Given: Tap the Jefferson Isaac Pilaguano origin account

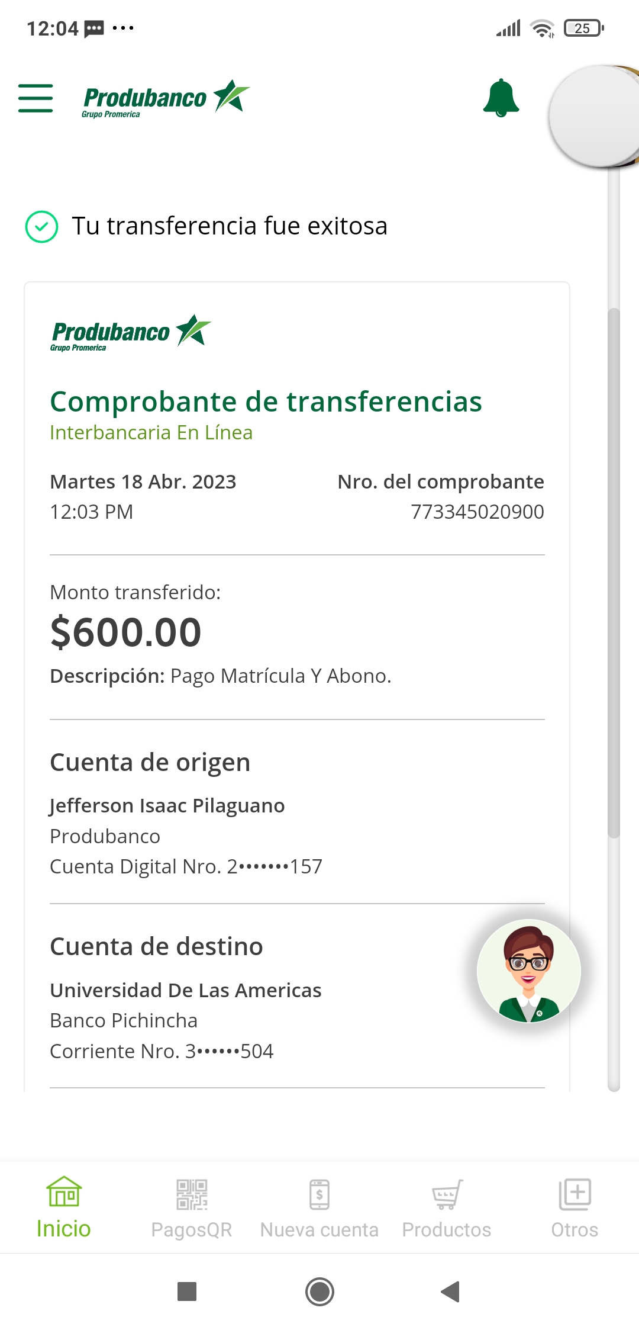Looking at the screenshot, I should tap(167, 806).
